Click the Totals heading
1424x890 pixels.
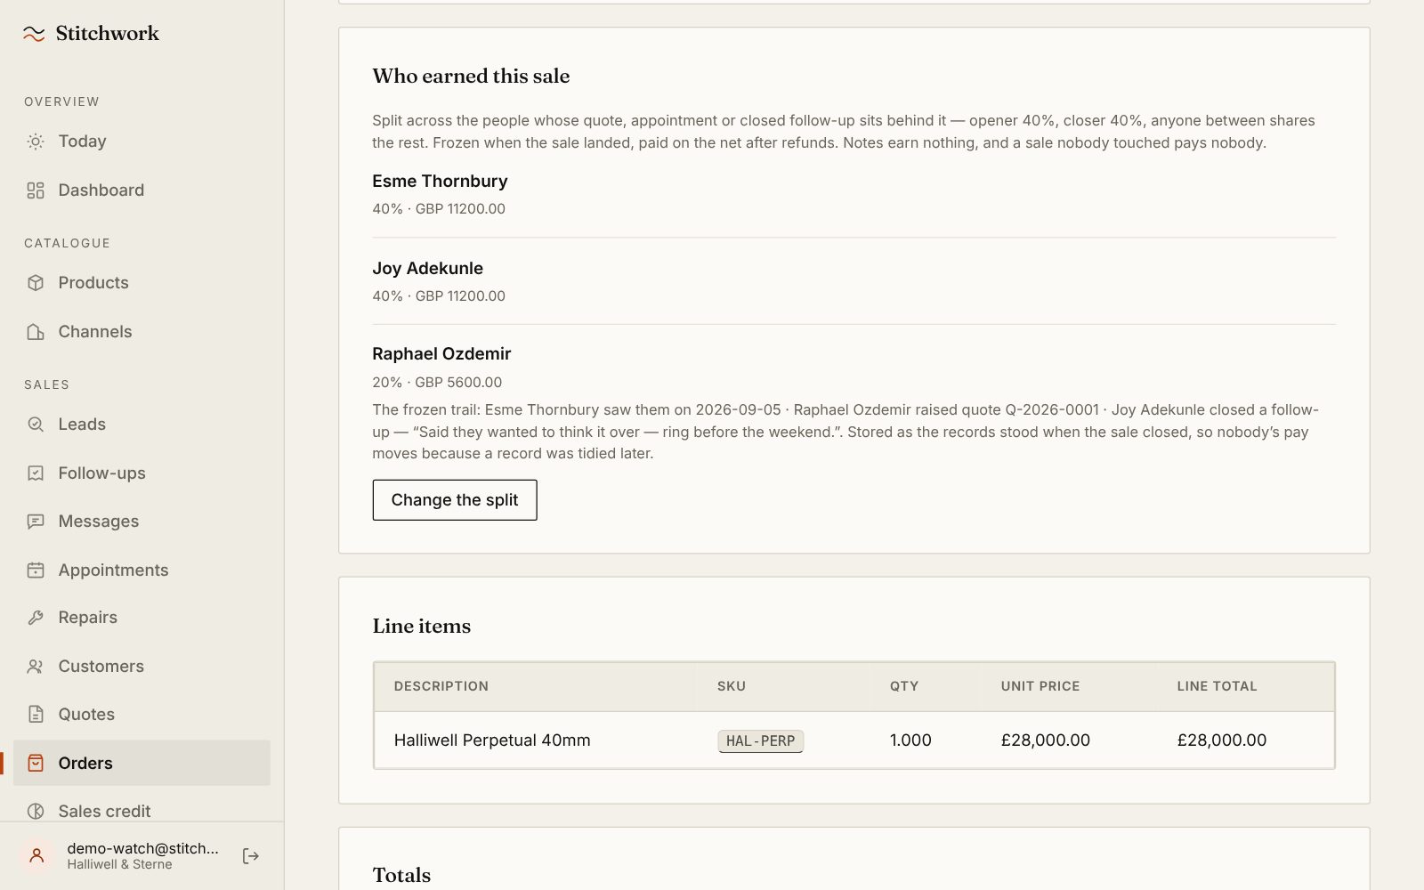click(401, 876)
